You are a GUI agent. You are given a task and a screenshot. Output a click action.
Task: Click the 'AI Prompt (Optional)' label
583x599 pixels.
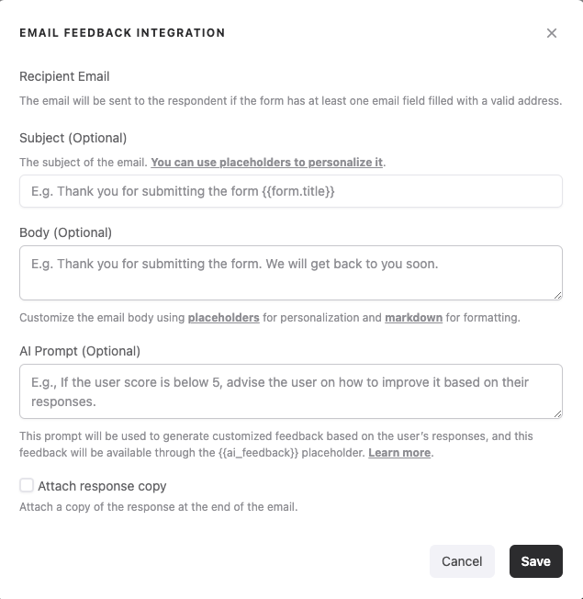pos(80,351)
